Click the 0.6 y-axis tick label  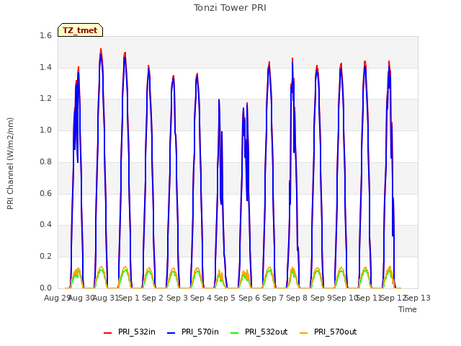point(45,194)
